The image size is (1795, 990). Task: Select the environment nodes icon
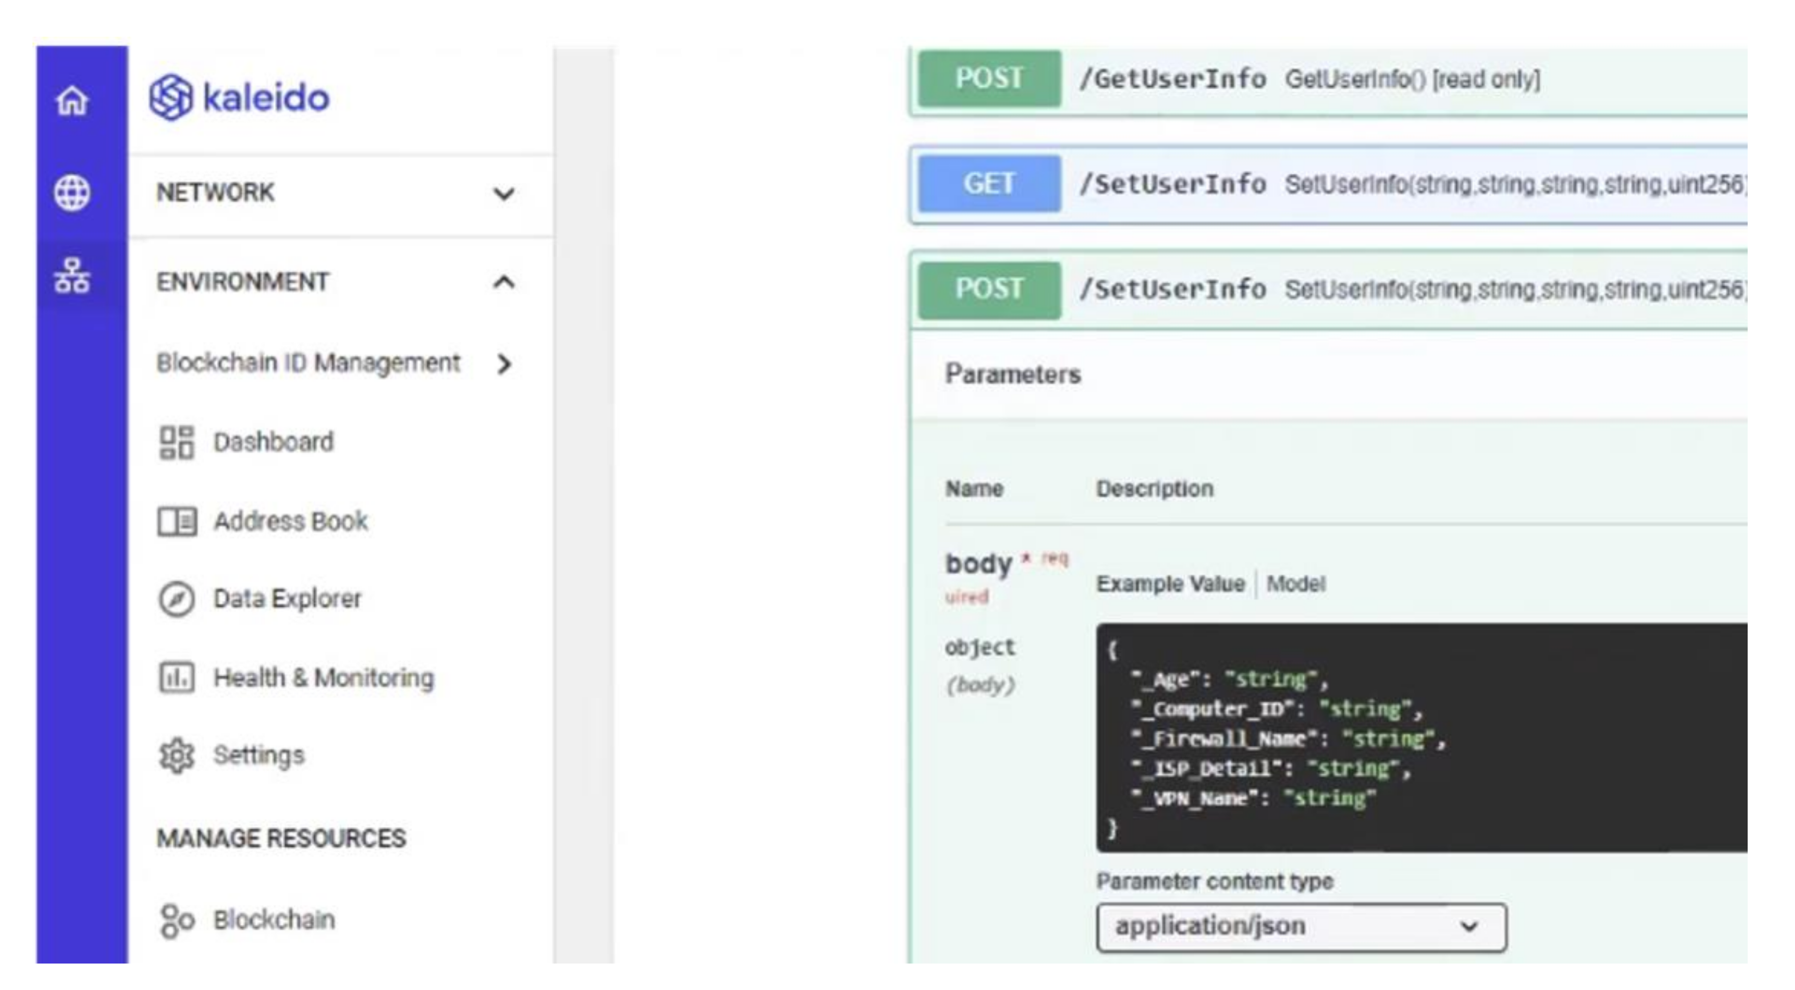click(72, 277)
